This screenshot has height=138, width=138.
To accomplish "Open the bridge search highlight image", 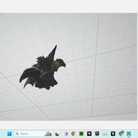I will click(x=48, y=134).
